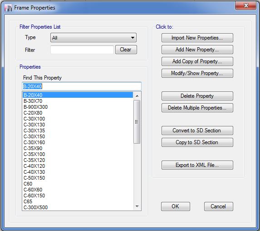This screenshot has height=231, width=260.
Task: Select B-30X70 in the properties list
Action: pyautogui.click(x=78, y=101)
